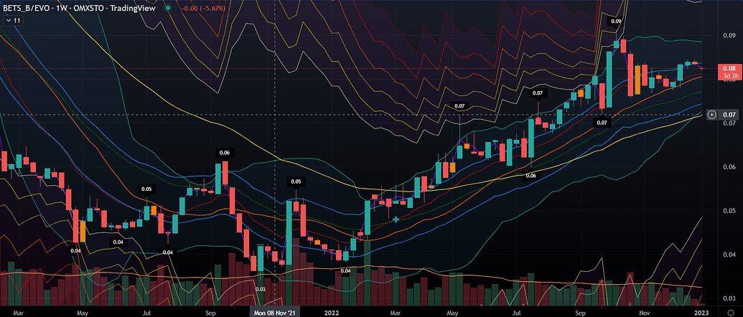The image size is (743, 317).
Task: Select the 2022 label on the time axis
Action: [x=331, y=312]
